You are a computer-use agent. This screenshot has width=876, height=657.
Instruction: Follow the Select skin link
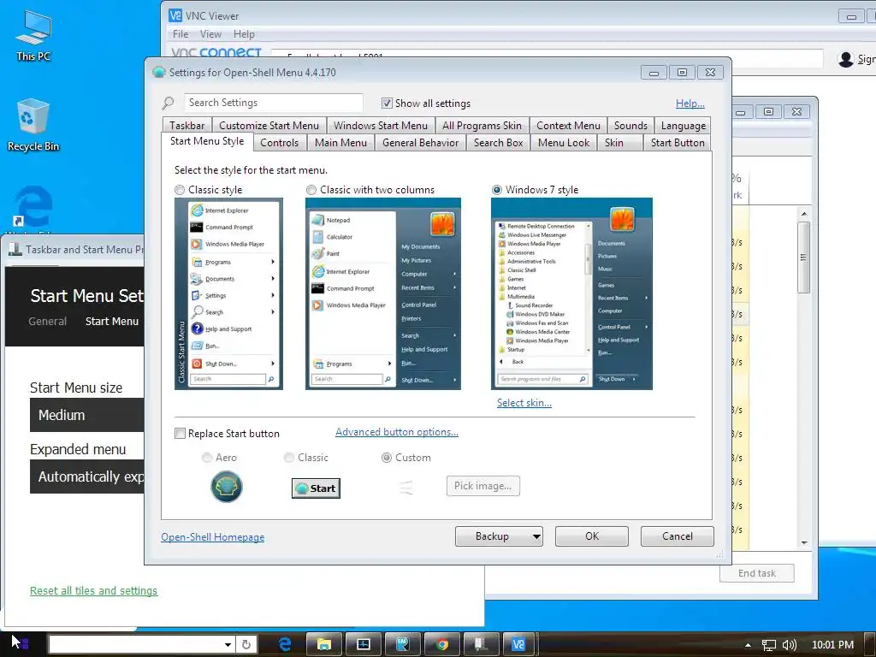click(524, 403)
